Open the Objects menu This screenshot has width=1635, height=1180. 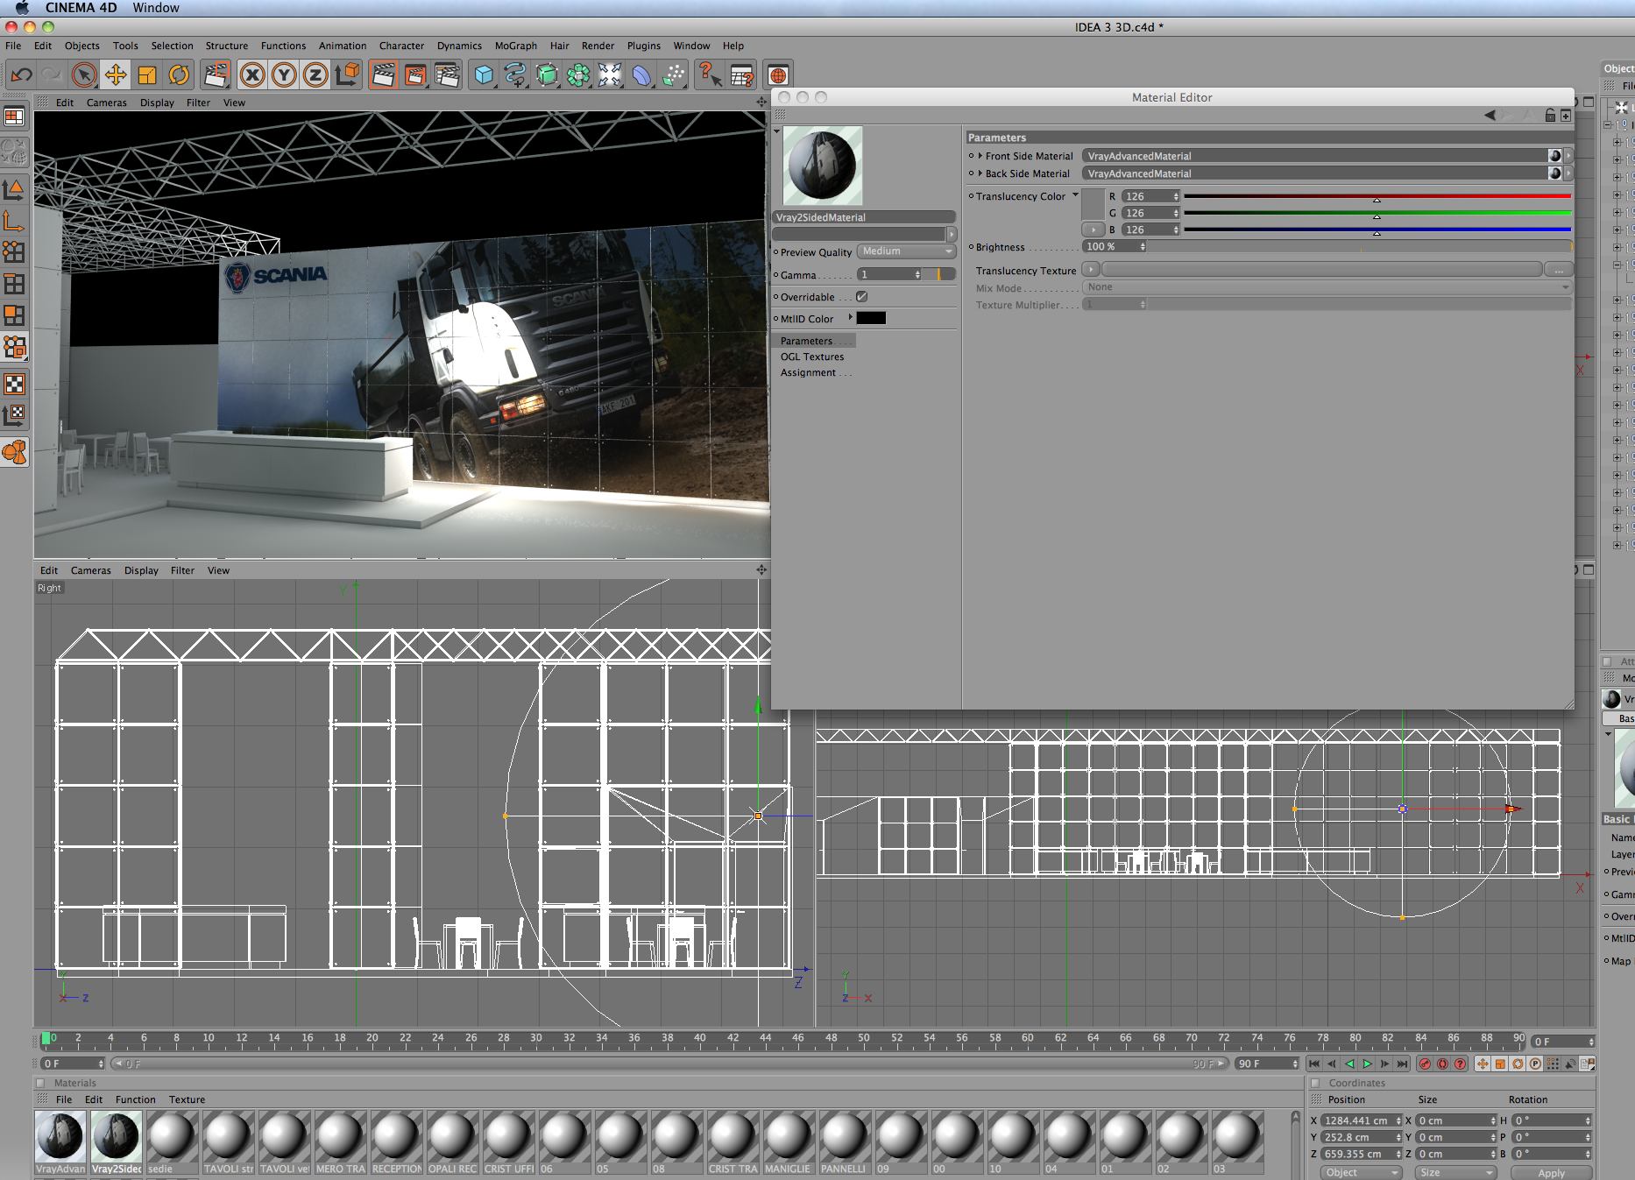(x=82, y=46)
